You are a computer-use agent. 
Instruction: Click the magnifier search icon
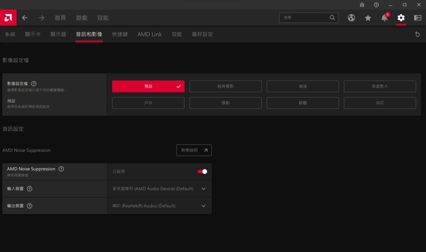[332, 17]
